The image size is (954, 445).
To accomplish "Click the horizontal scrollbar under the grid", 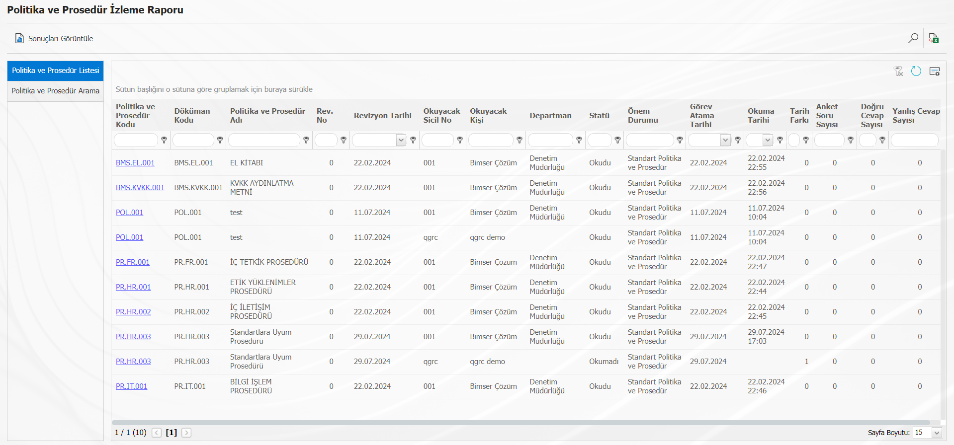I will [x=520, y=423].
